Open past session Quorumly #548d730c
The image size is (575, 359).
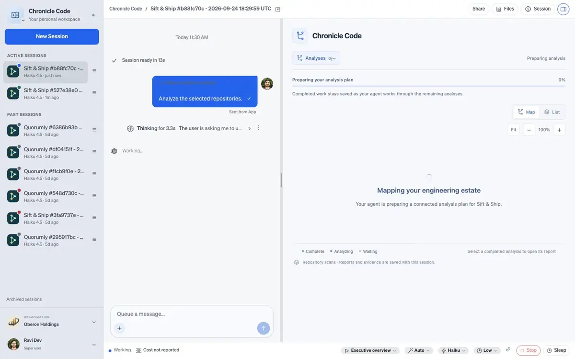(46, 196)
